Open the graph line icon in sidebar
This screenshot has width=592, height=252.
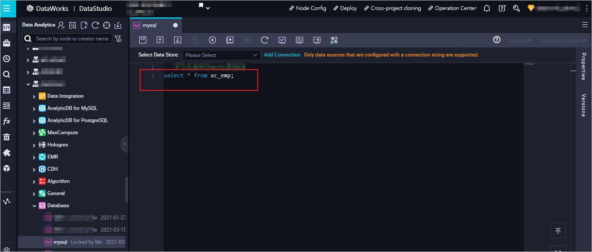pyautogui.click(x=7, y=202)
